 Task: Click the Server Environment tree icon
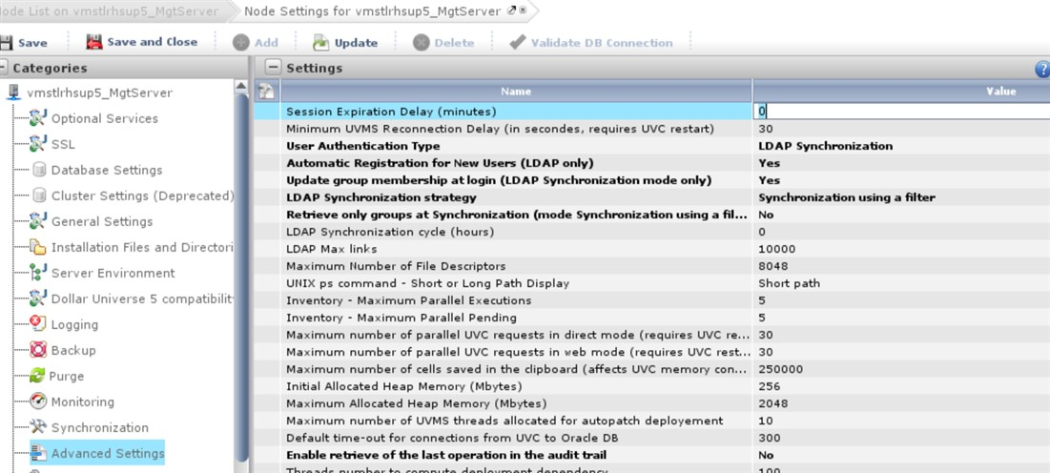(37, 273)
